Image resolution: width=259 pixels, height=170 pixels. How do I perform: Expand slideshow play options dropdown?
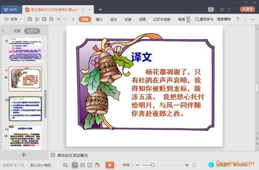[x=117, y=165]
